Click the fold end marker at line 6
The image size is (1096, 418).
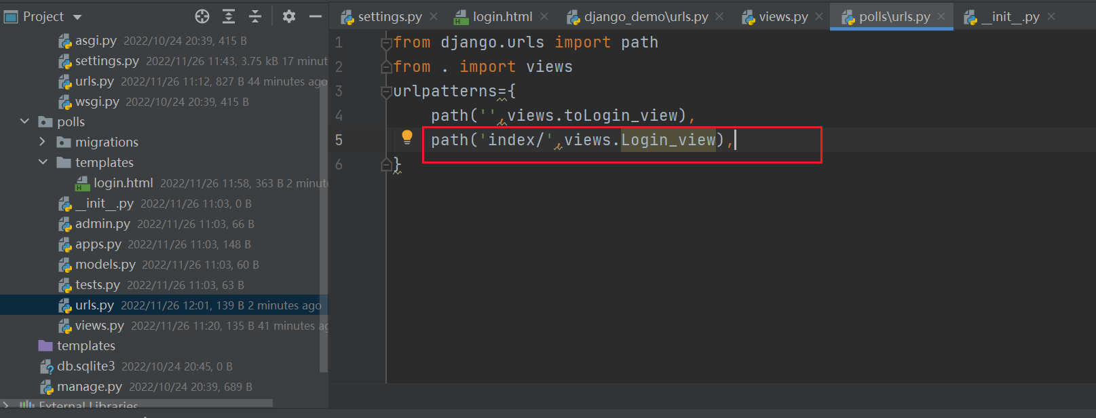(x=386, y=164)
